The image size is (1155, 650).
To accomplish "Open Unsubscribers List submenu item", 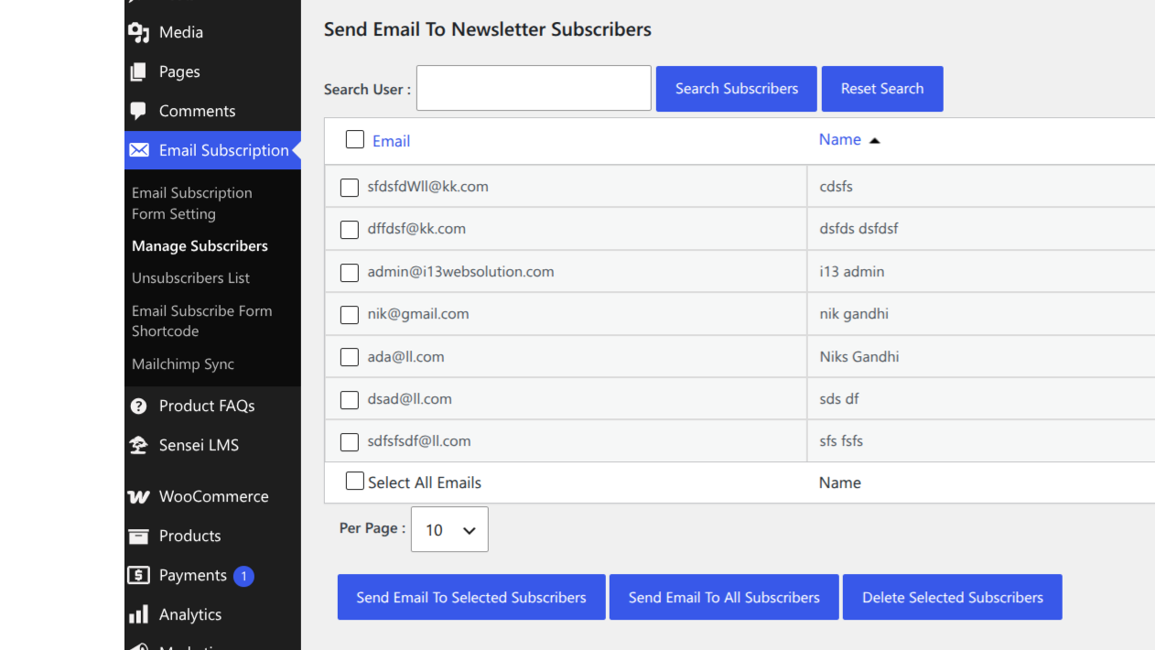I will (191, 277).
